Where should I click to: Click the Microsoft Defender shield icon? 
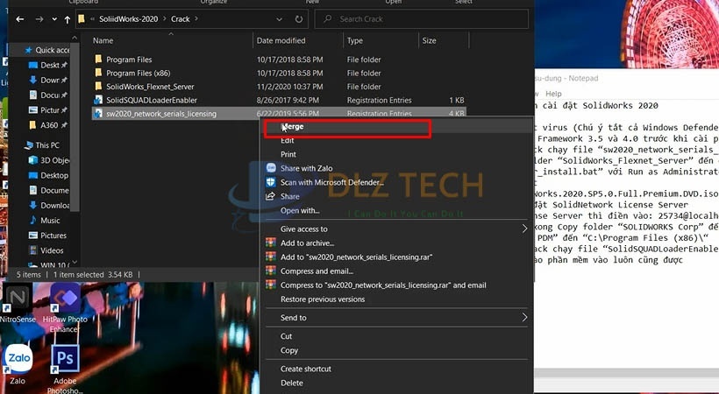[271, 182]
